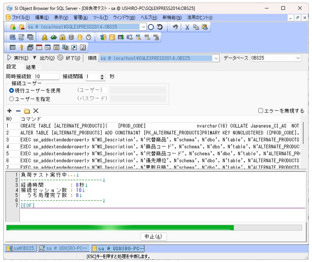This screenshot has width=312, height=262.
Task: Open the 活用のヒント(I) menu
Action: [x=200, y=18]
